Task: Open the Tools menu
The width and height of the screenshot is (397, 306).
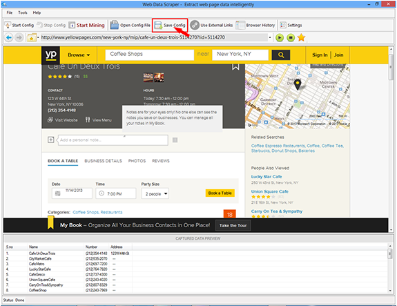Action: coord(23,12)
